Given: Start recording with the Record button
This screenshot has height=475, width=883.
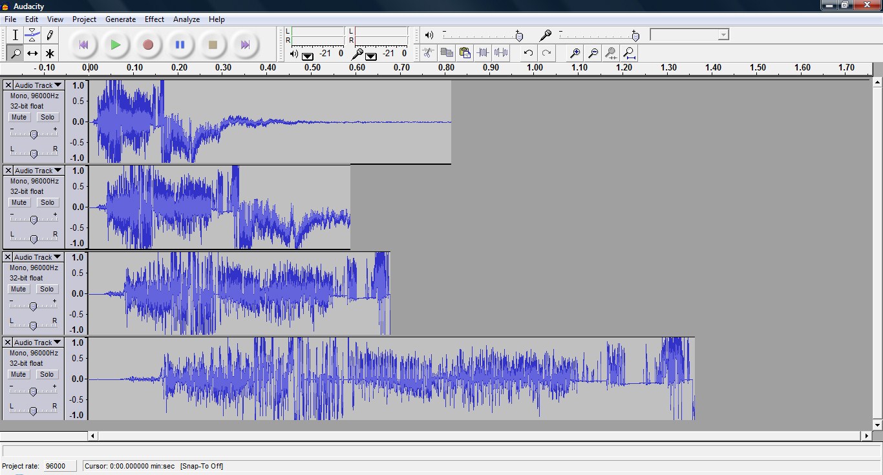Looking at the screenshot, I should click(x=148, y=45).
